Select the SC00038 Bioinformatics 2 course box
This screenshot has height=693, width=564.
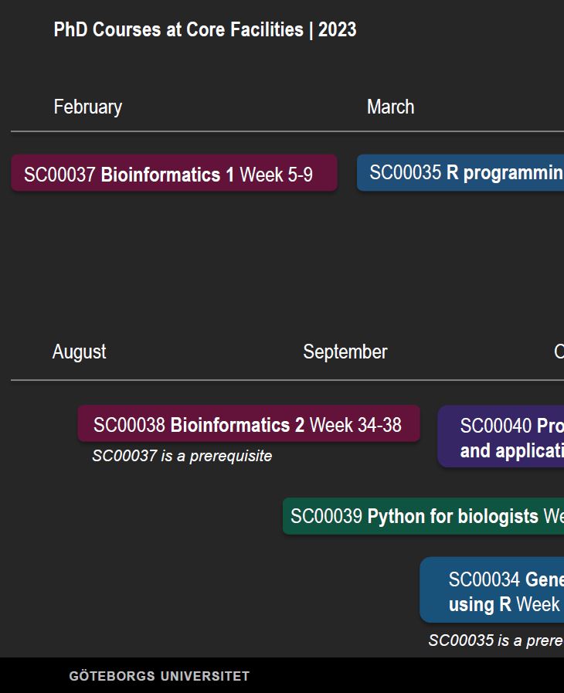pos(248,424)
